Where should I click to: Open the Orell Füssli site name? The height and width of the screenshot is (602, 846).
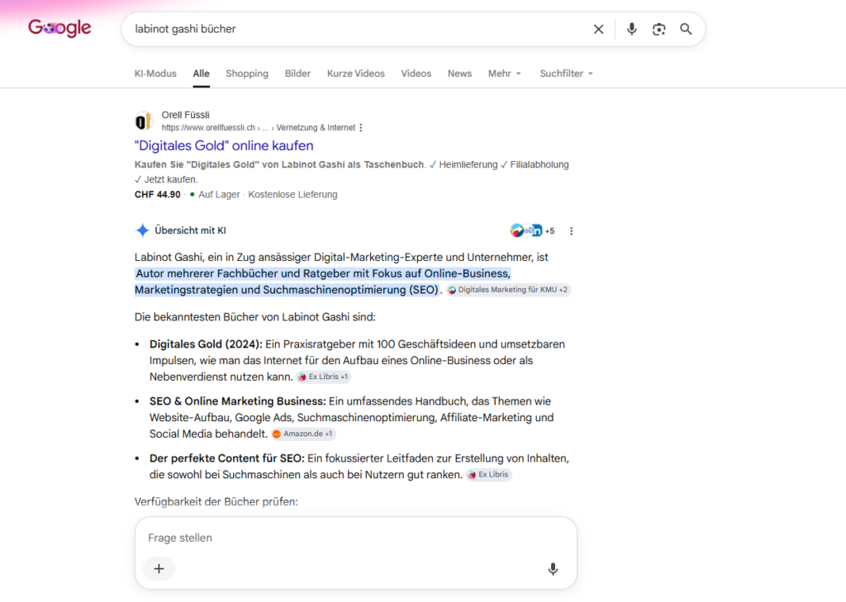click(186, 115)
